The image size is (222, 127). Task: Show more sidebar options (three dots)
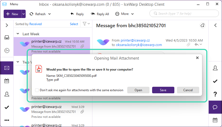click(7, 120)
